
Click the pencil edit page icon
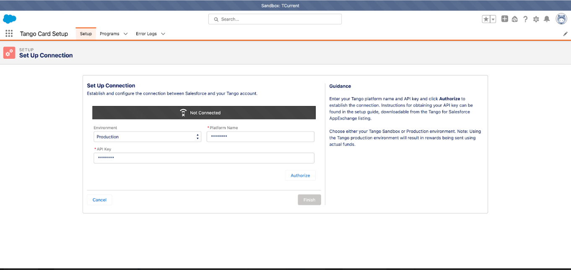(565, 34)
